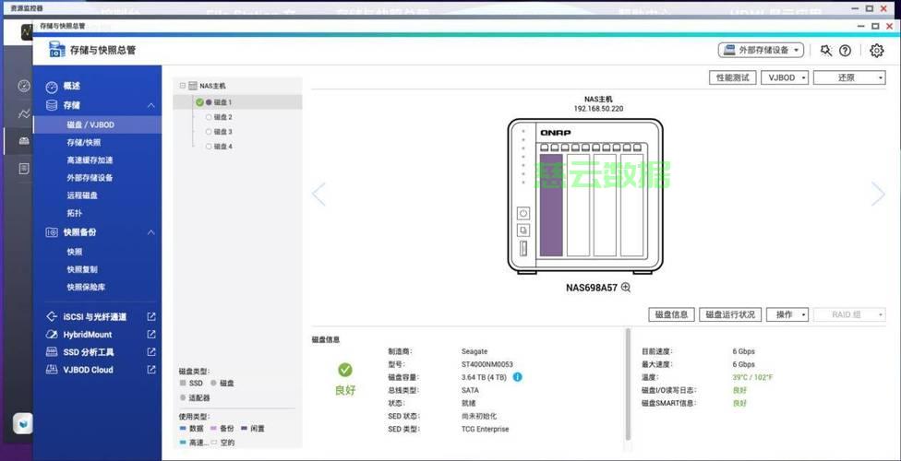This screenshot has width=901, height=461.
Task: Show previous NAS view with left arrow
Action: click(x=318, y=194)
